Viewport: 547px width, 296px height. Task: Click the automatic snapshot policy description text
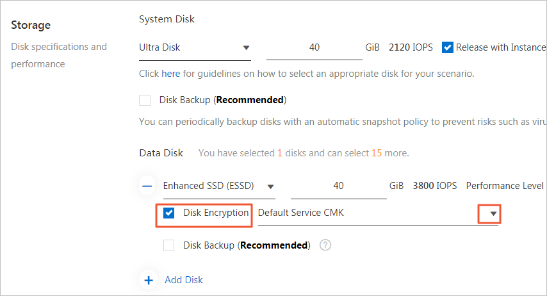343,122
